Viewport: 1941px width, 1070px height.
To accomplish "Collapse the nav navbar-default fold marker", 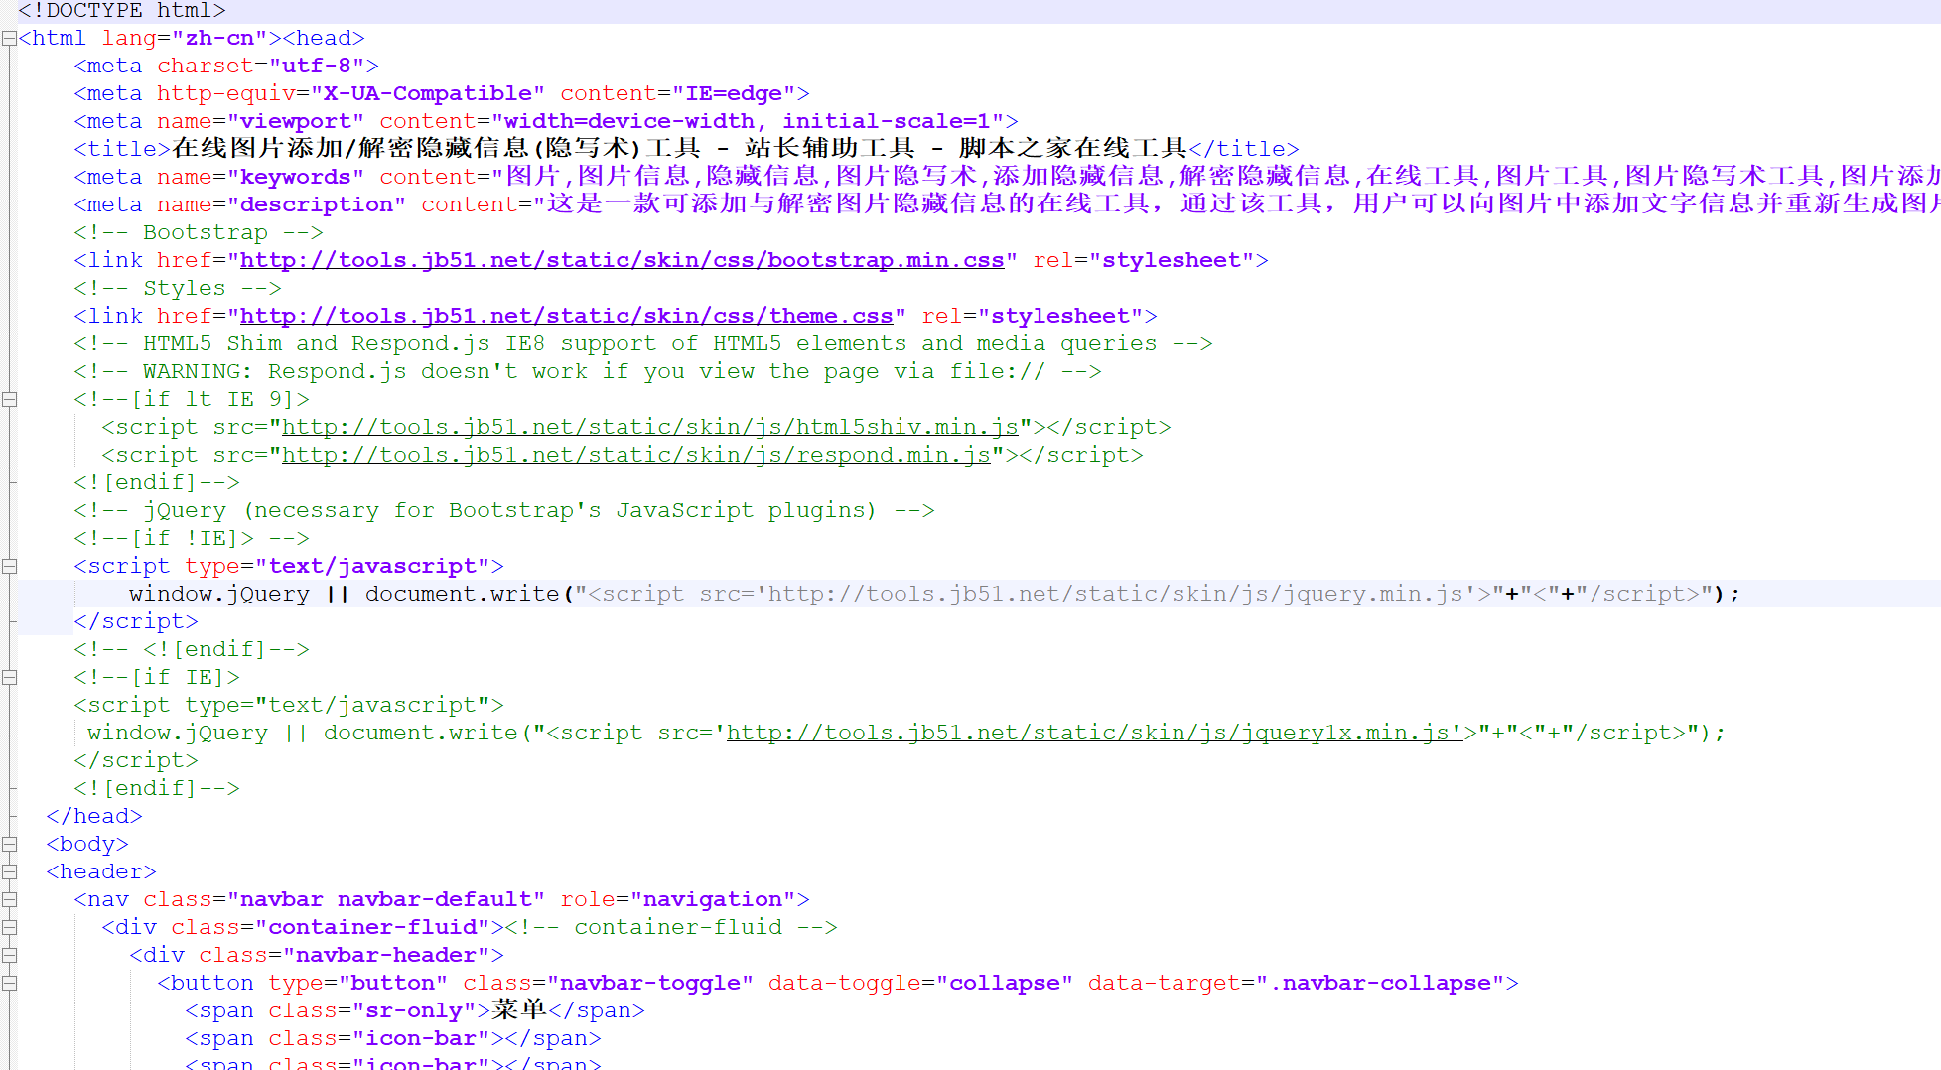I will (9, 900).
